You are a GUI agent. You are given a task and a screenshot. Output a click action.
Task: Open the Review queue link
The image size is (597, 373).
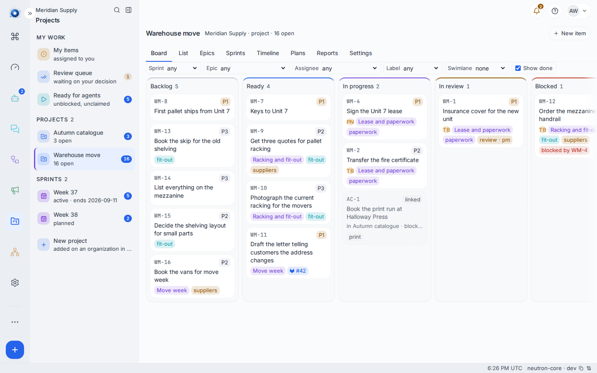tap(85, 77)
